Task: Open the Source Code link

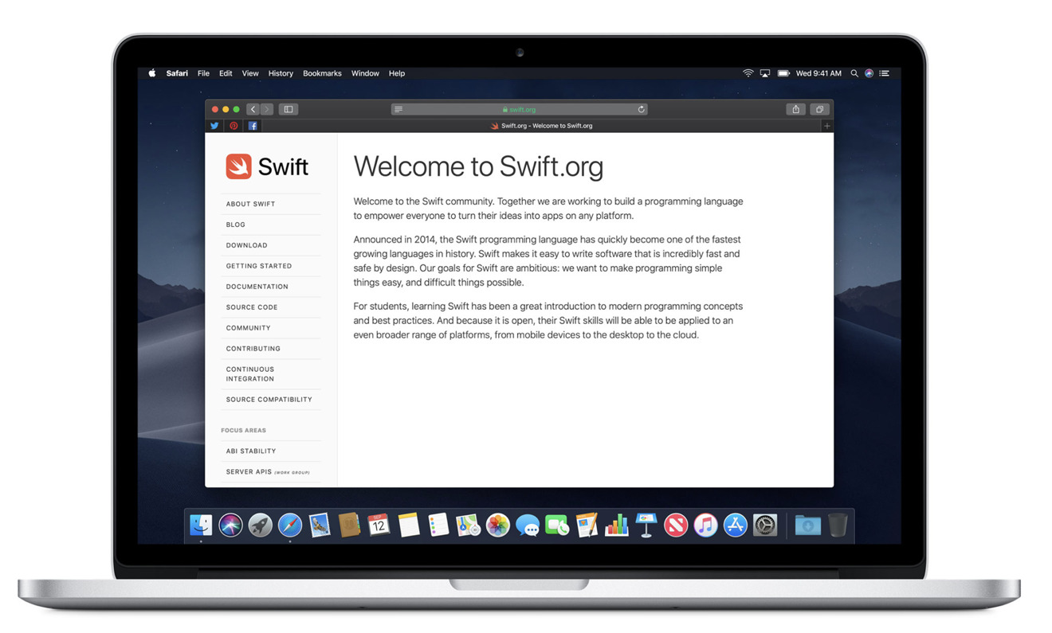Action: click(x=252, y=307)
